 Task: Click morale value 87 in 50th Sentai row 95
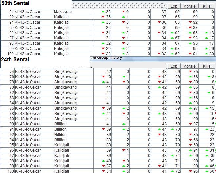coord(195,27)
